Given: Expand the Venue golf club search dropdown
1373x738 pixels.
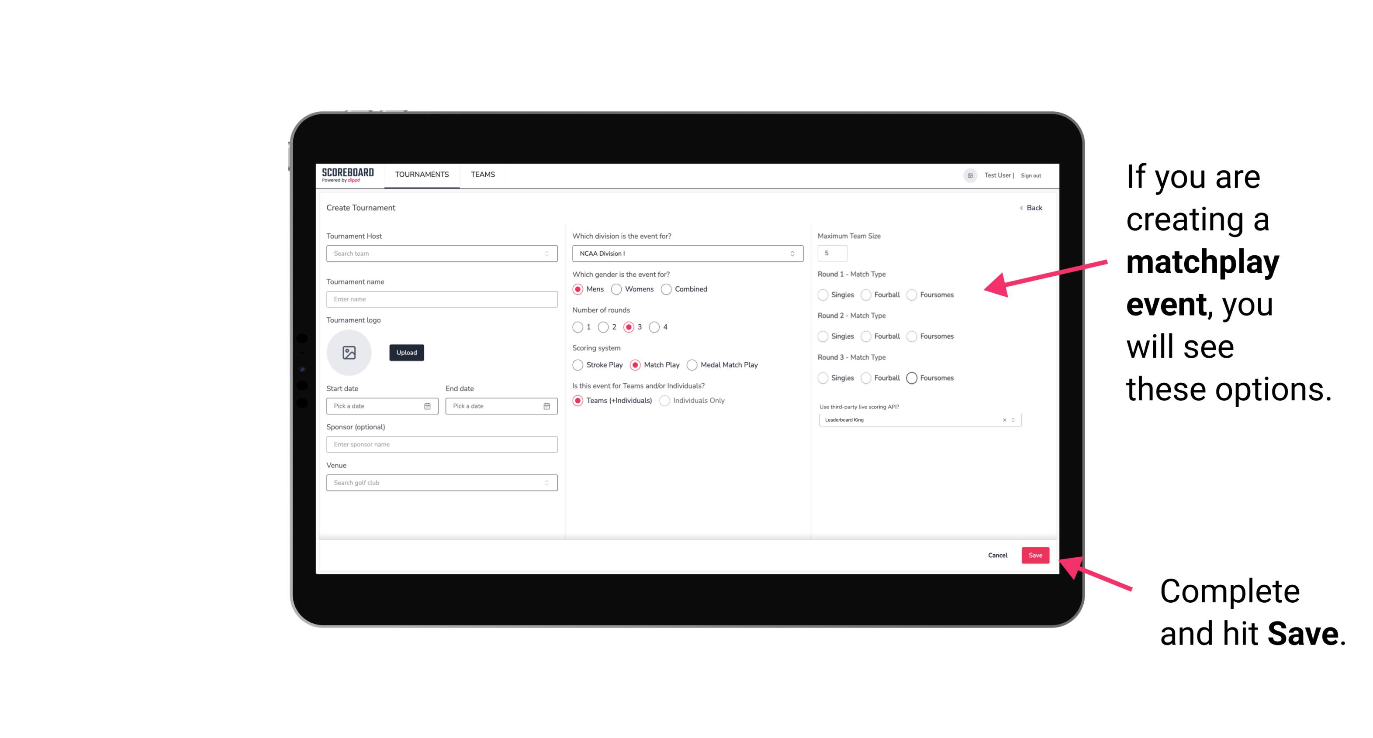Looking at the screenshot, I should 546,483.
